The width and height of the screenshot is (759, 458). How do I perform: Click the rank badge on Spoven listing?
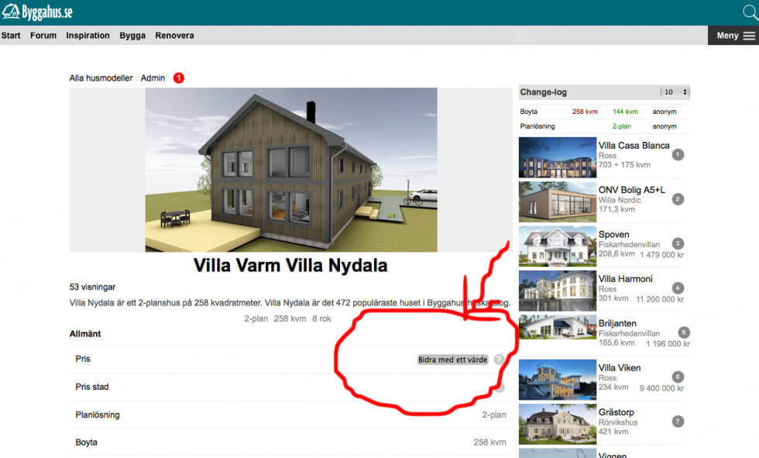[677, 243]
